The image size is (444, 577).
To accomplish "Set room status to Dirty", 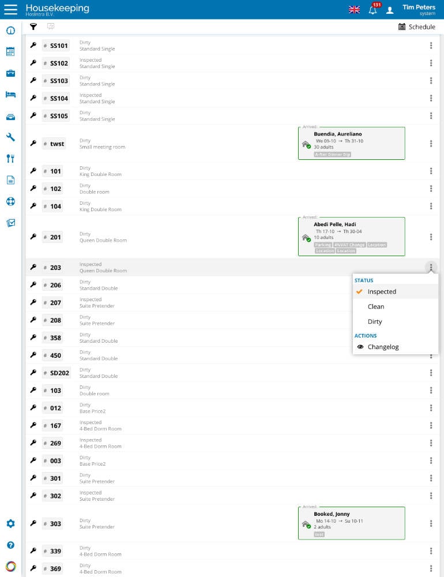I will (375, 322).
